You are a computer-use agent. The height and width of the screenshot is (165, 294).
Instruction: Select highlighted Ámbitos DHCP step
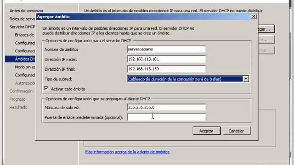[20, 59]
